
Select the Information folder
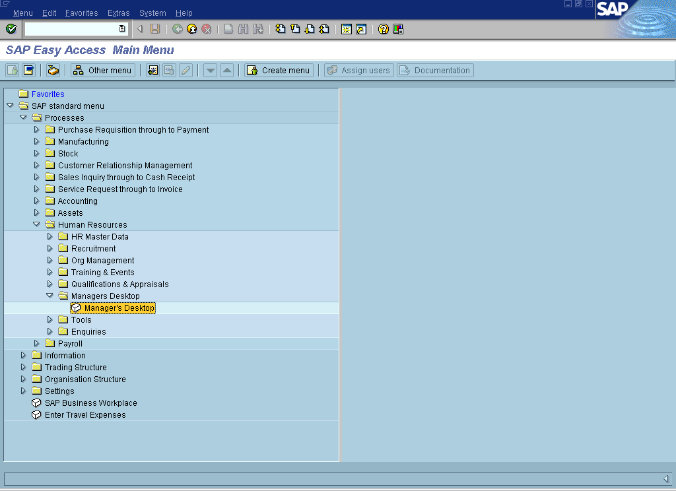pos(65,355)
